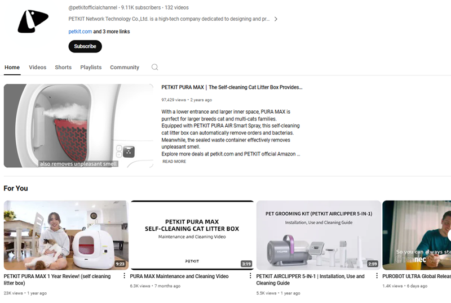This screenshot has width=451, height=303.
Task: Select the Community tab
Action: click(x=125, y=67)
